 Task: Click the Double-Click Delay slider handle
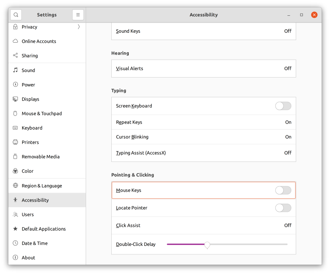click(207, 245)
